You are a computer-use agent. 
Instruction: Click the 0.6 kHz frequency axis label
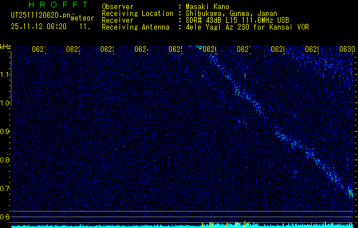[x=5, y=217]
